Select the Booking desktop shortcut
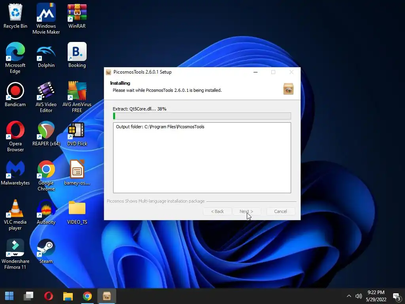The image size is (405, 304). tap(77, 55)
